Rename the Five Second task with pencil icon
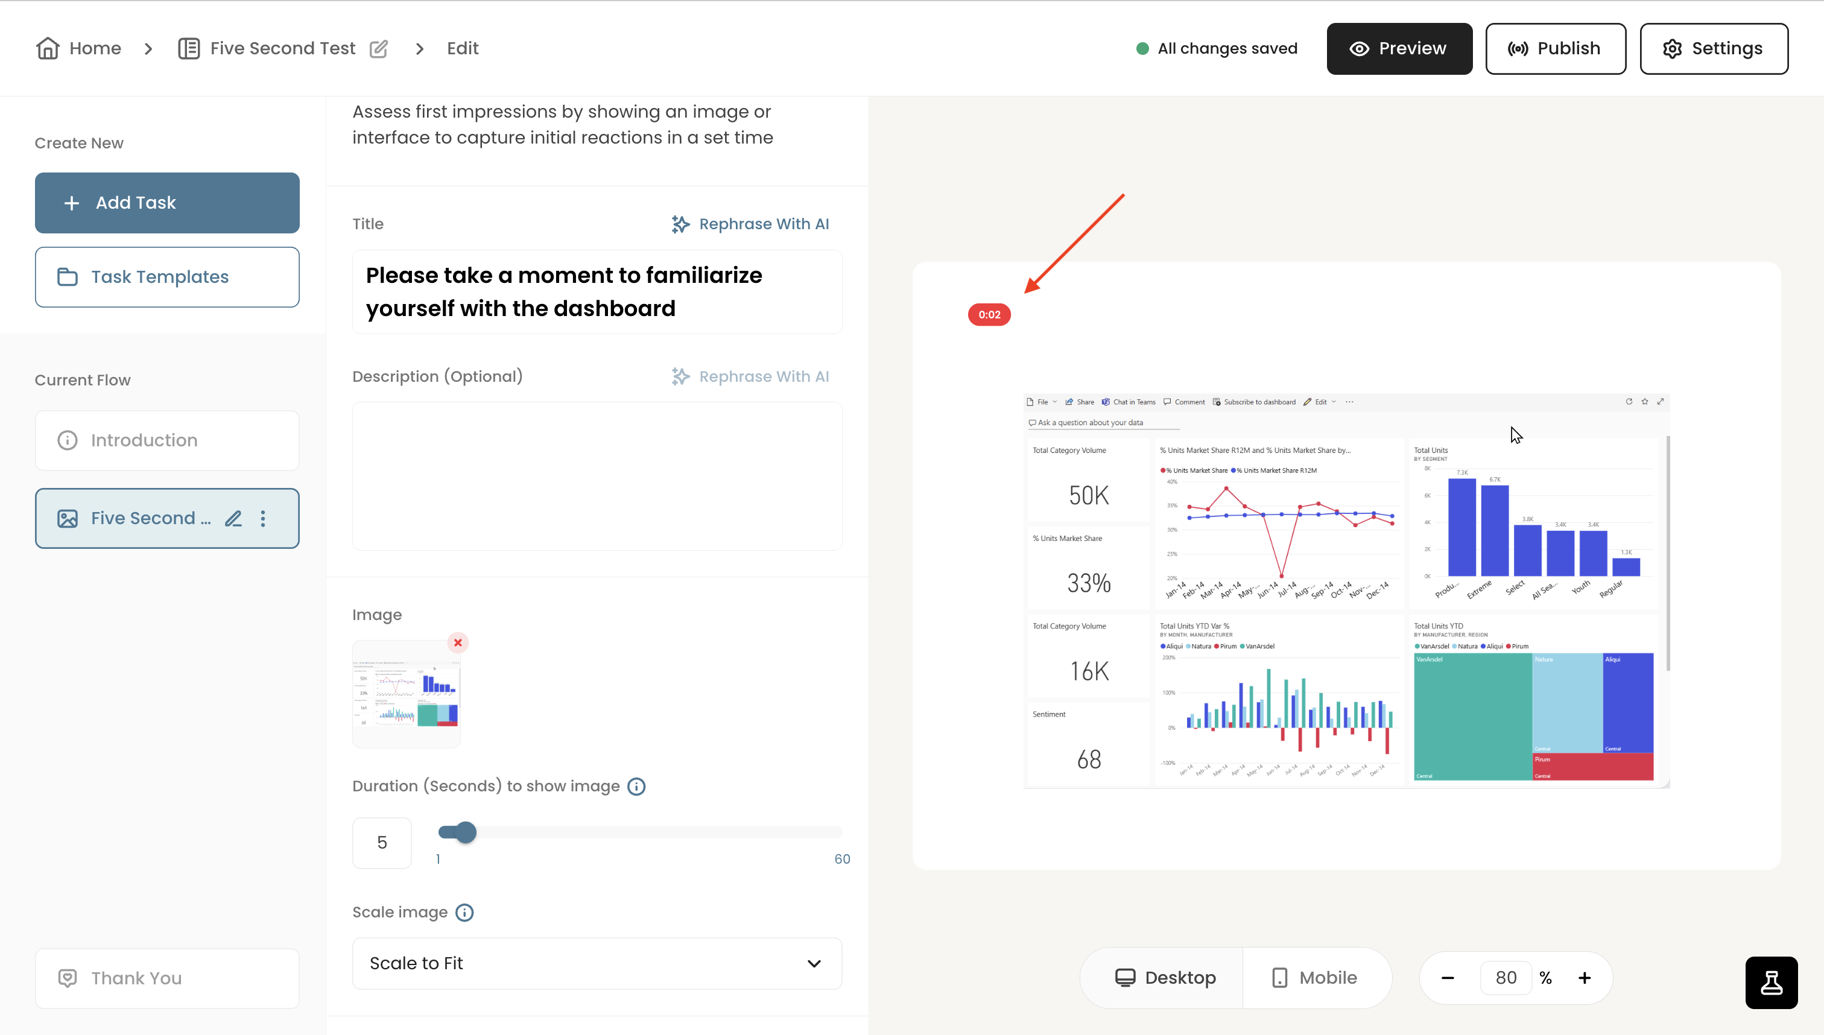This screenshot has height=1035, width=1824. [233, 518]
